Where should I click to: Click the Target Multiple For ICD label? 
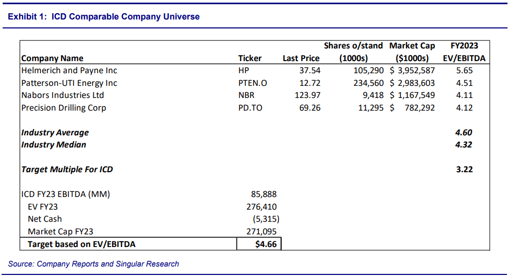[x=67, y=170]
